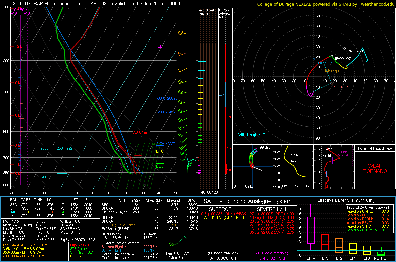396x262 pixels.
Task: Click the SARS - Sounding Analogue System heading
Action: point(247,201)
